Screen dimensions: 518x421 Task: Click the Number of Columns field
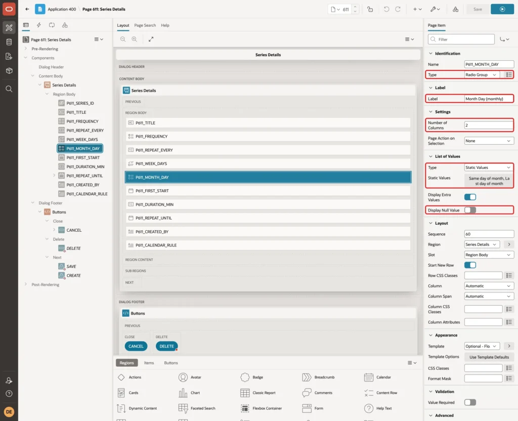(489, 125)
